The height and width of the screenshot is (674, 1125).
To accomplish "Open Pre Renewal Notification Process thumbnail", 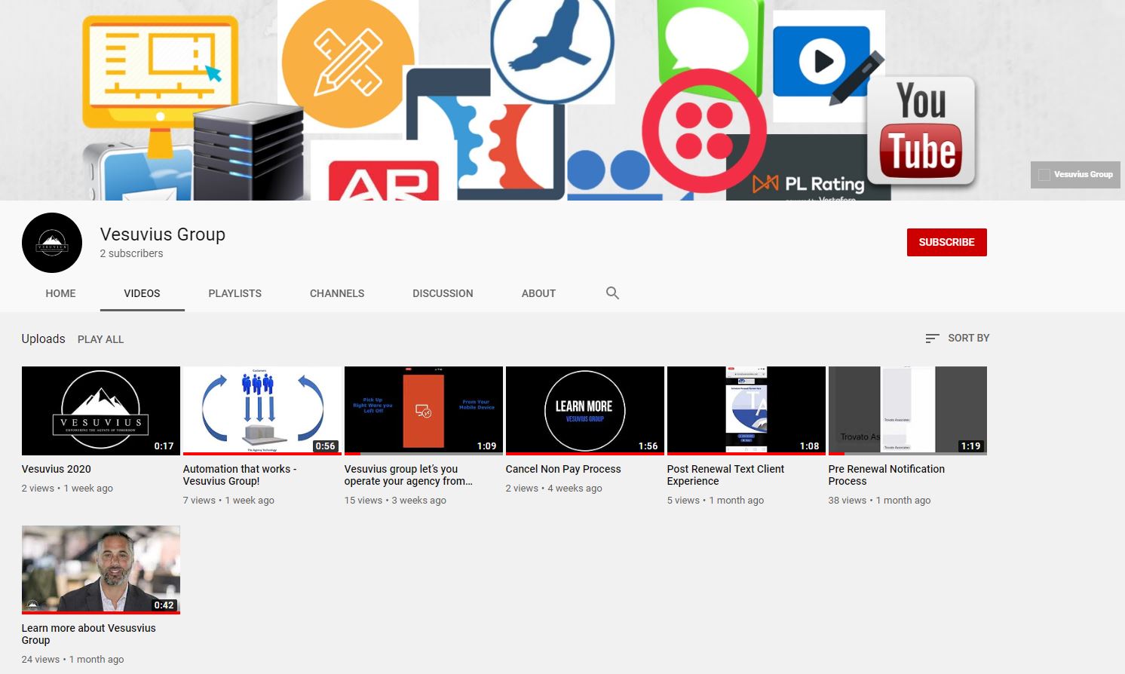I will [908, 410].
